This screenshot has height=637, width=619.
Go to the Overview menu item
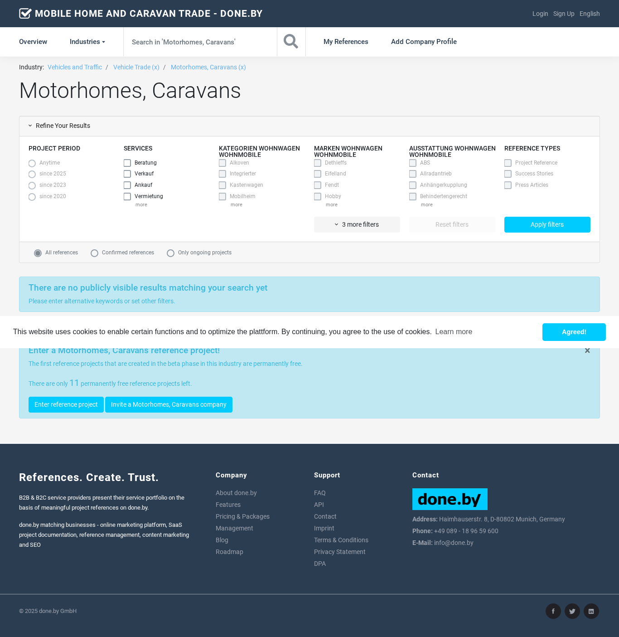pyautogui.click(x=33, y=42)
